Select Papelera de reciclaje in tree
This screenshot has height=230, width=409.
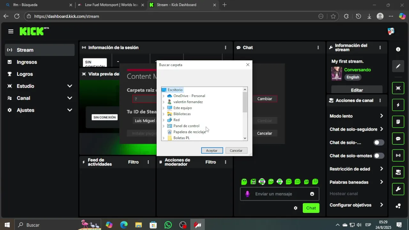tap(189, 132)
